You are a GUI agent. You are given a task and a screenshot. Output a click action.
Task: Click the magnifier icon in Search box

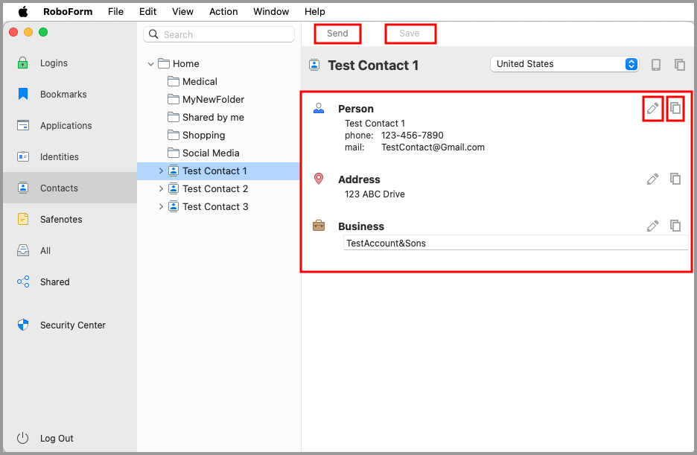pos(153,34)
